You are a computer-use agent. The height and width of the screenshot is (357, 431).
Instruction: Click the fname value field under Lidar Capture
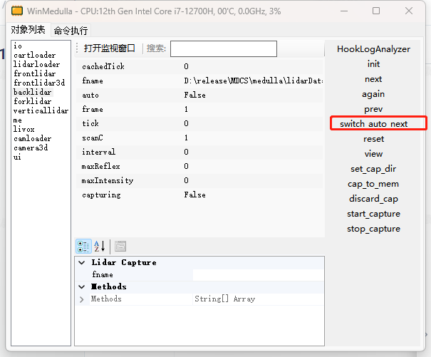click(x=256, y=274)
